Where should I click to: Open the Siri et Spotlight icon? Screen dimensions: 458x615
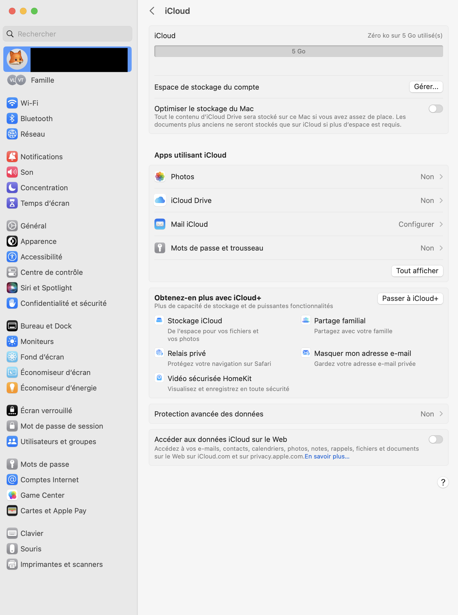click(x=12, y=288)
